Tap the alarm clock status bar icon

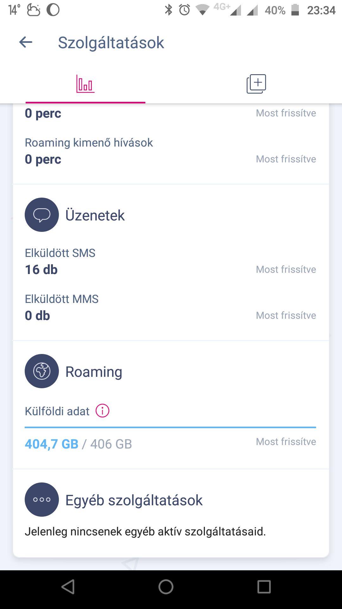(x=184, y=10)
